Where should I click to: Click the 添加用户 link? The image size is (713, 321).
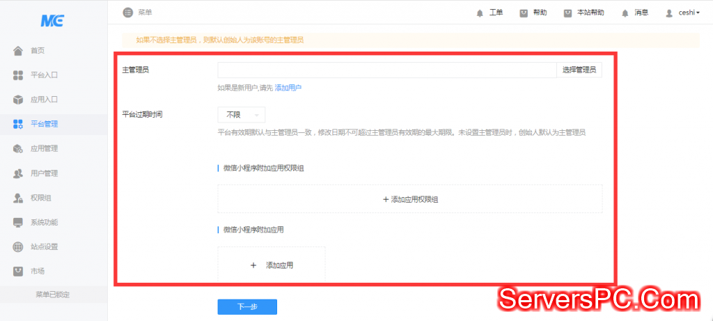pos(288,88)
